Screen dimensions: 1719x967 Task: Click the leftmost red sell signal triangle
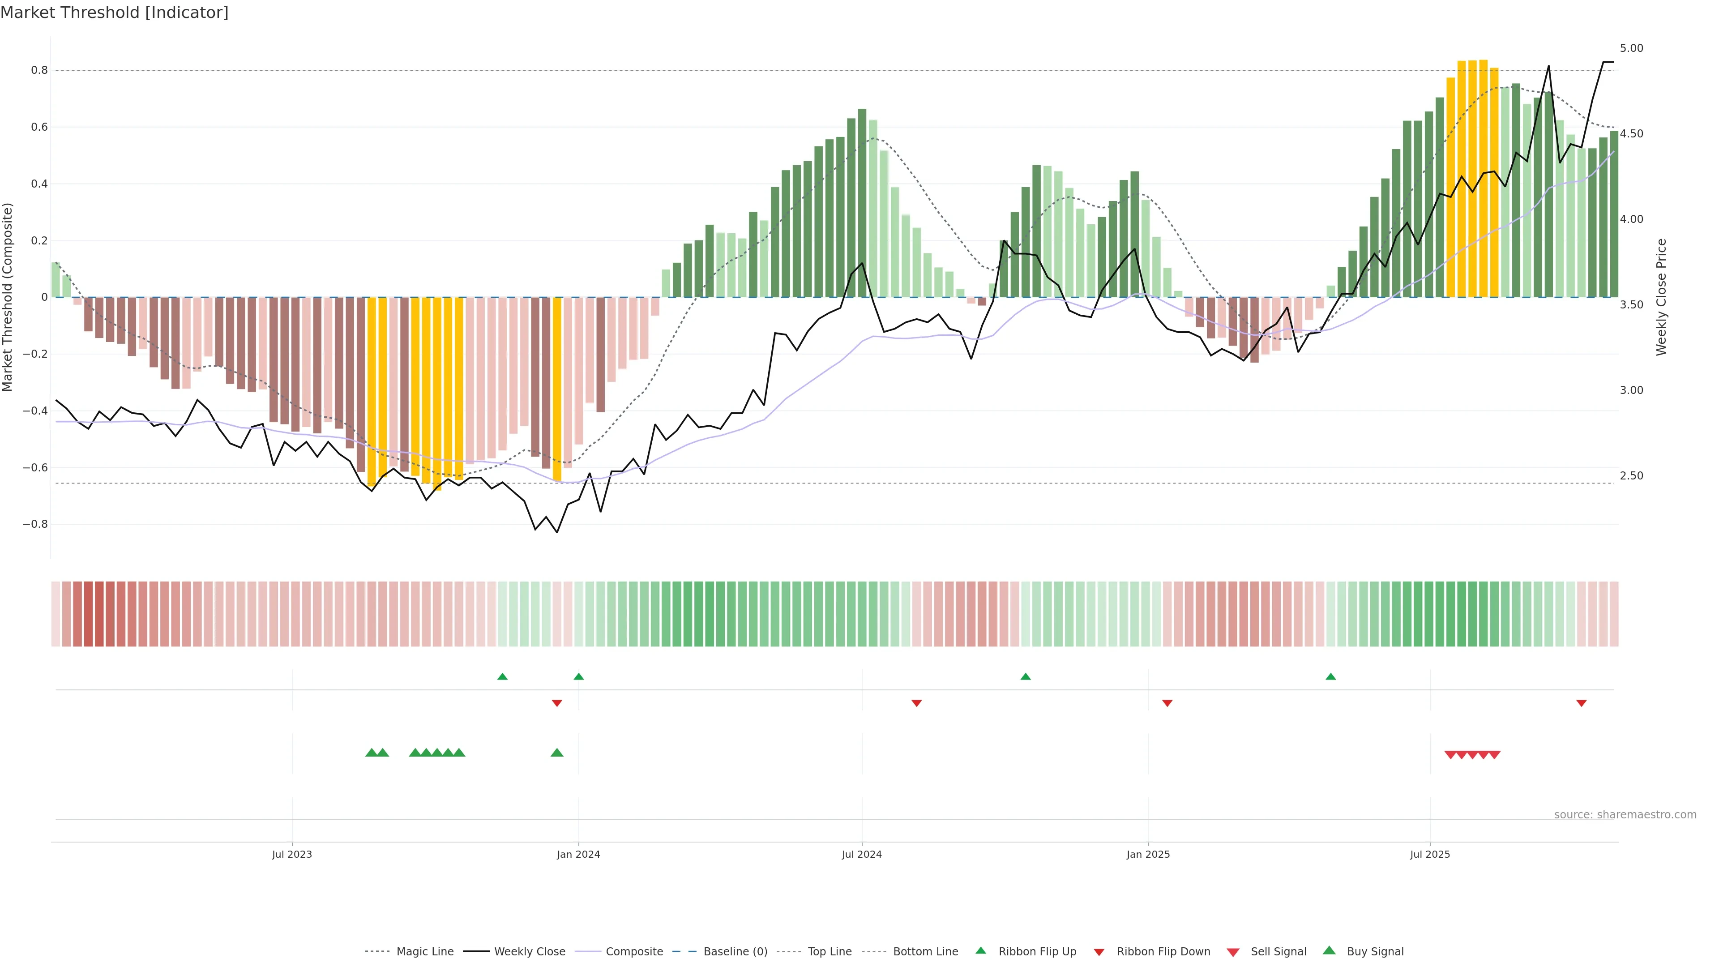pos(1450,755)
